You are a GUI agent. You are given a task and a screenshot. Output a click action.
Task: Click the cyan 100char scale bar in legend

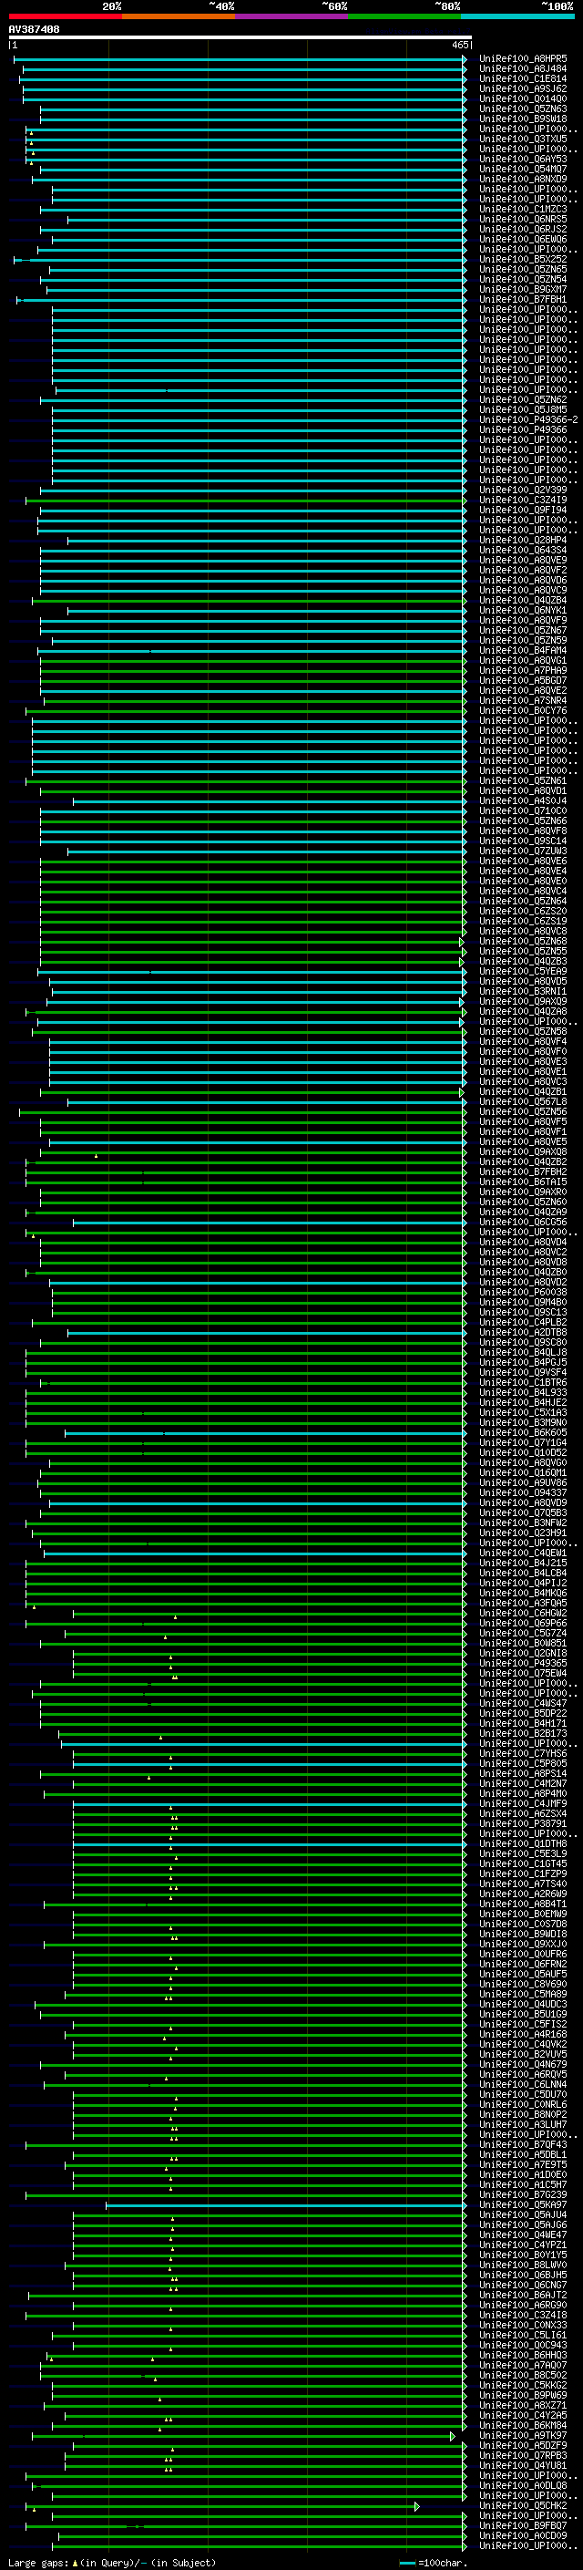click(407, 2562)
